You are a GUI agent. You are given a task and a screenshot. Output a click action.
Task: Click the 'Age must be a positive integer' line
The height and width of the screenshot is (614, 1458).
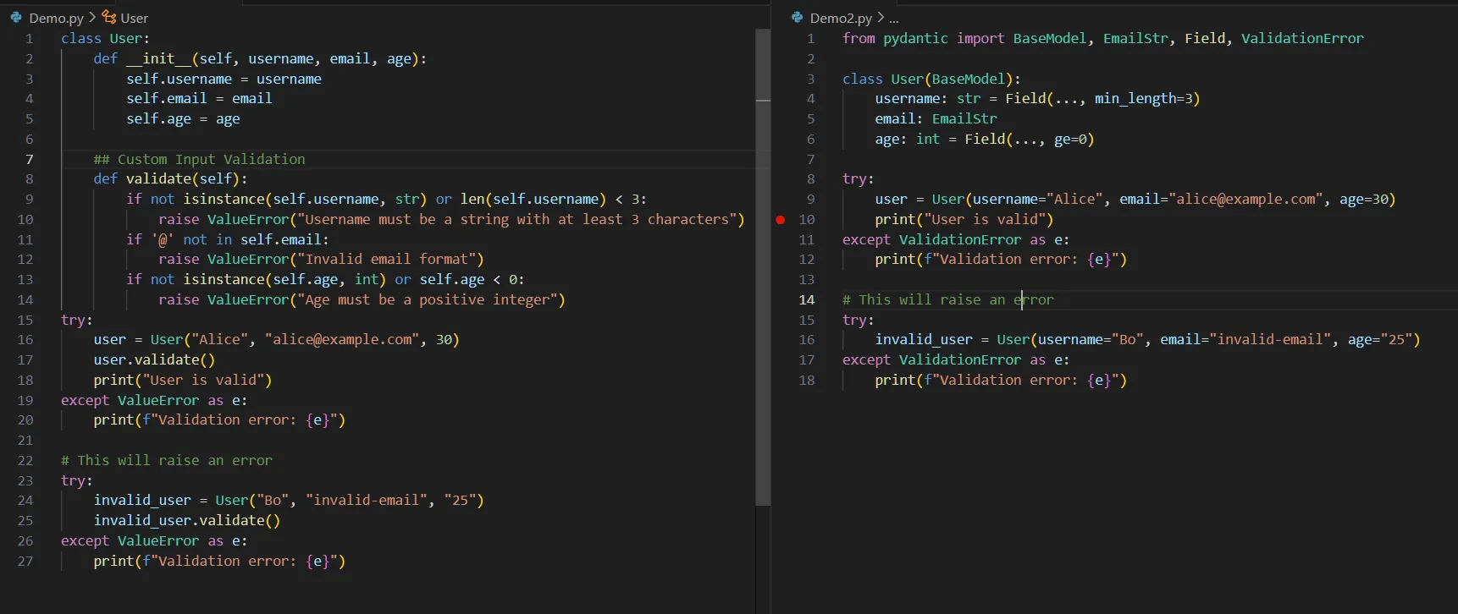[x=362, y=299]
